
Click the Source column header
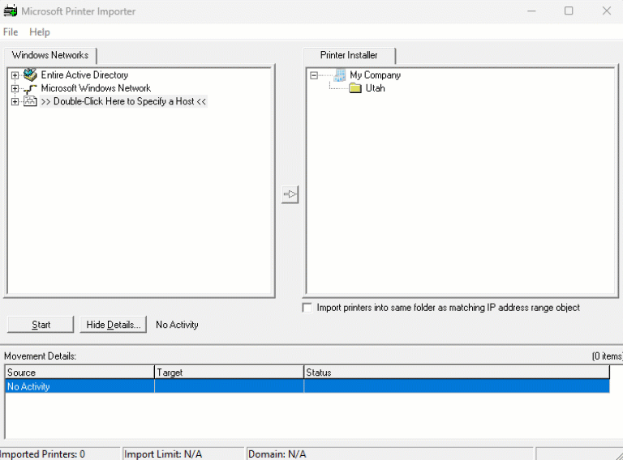pos(79,373)
